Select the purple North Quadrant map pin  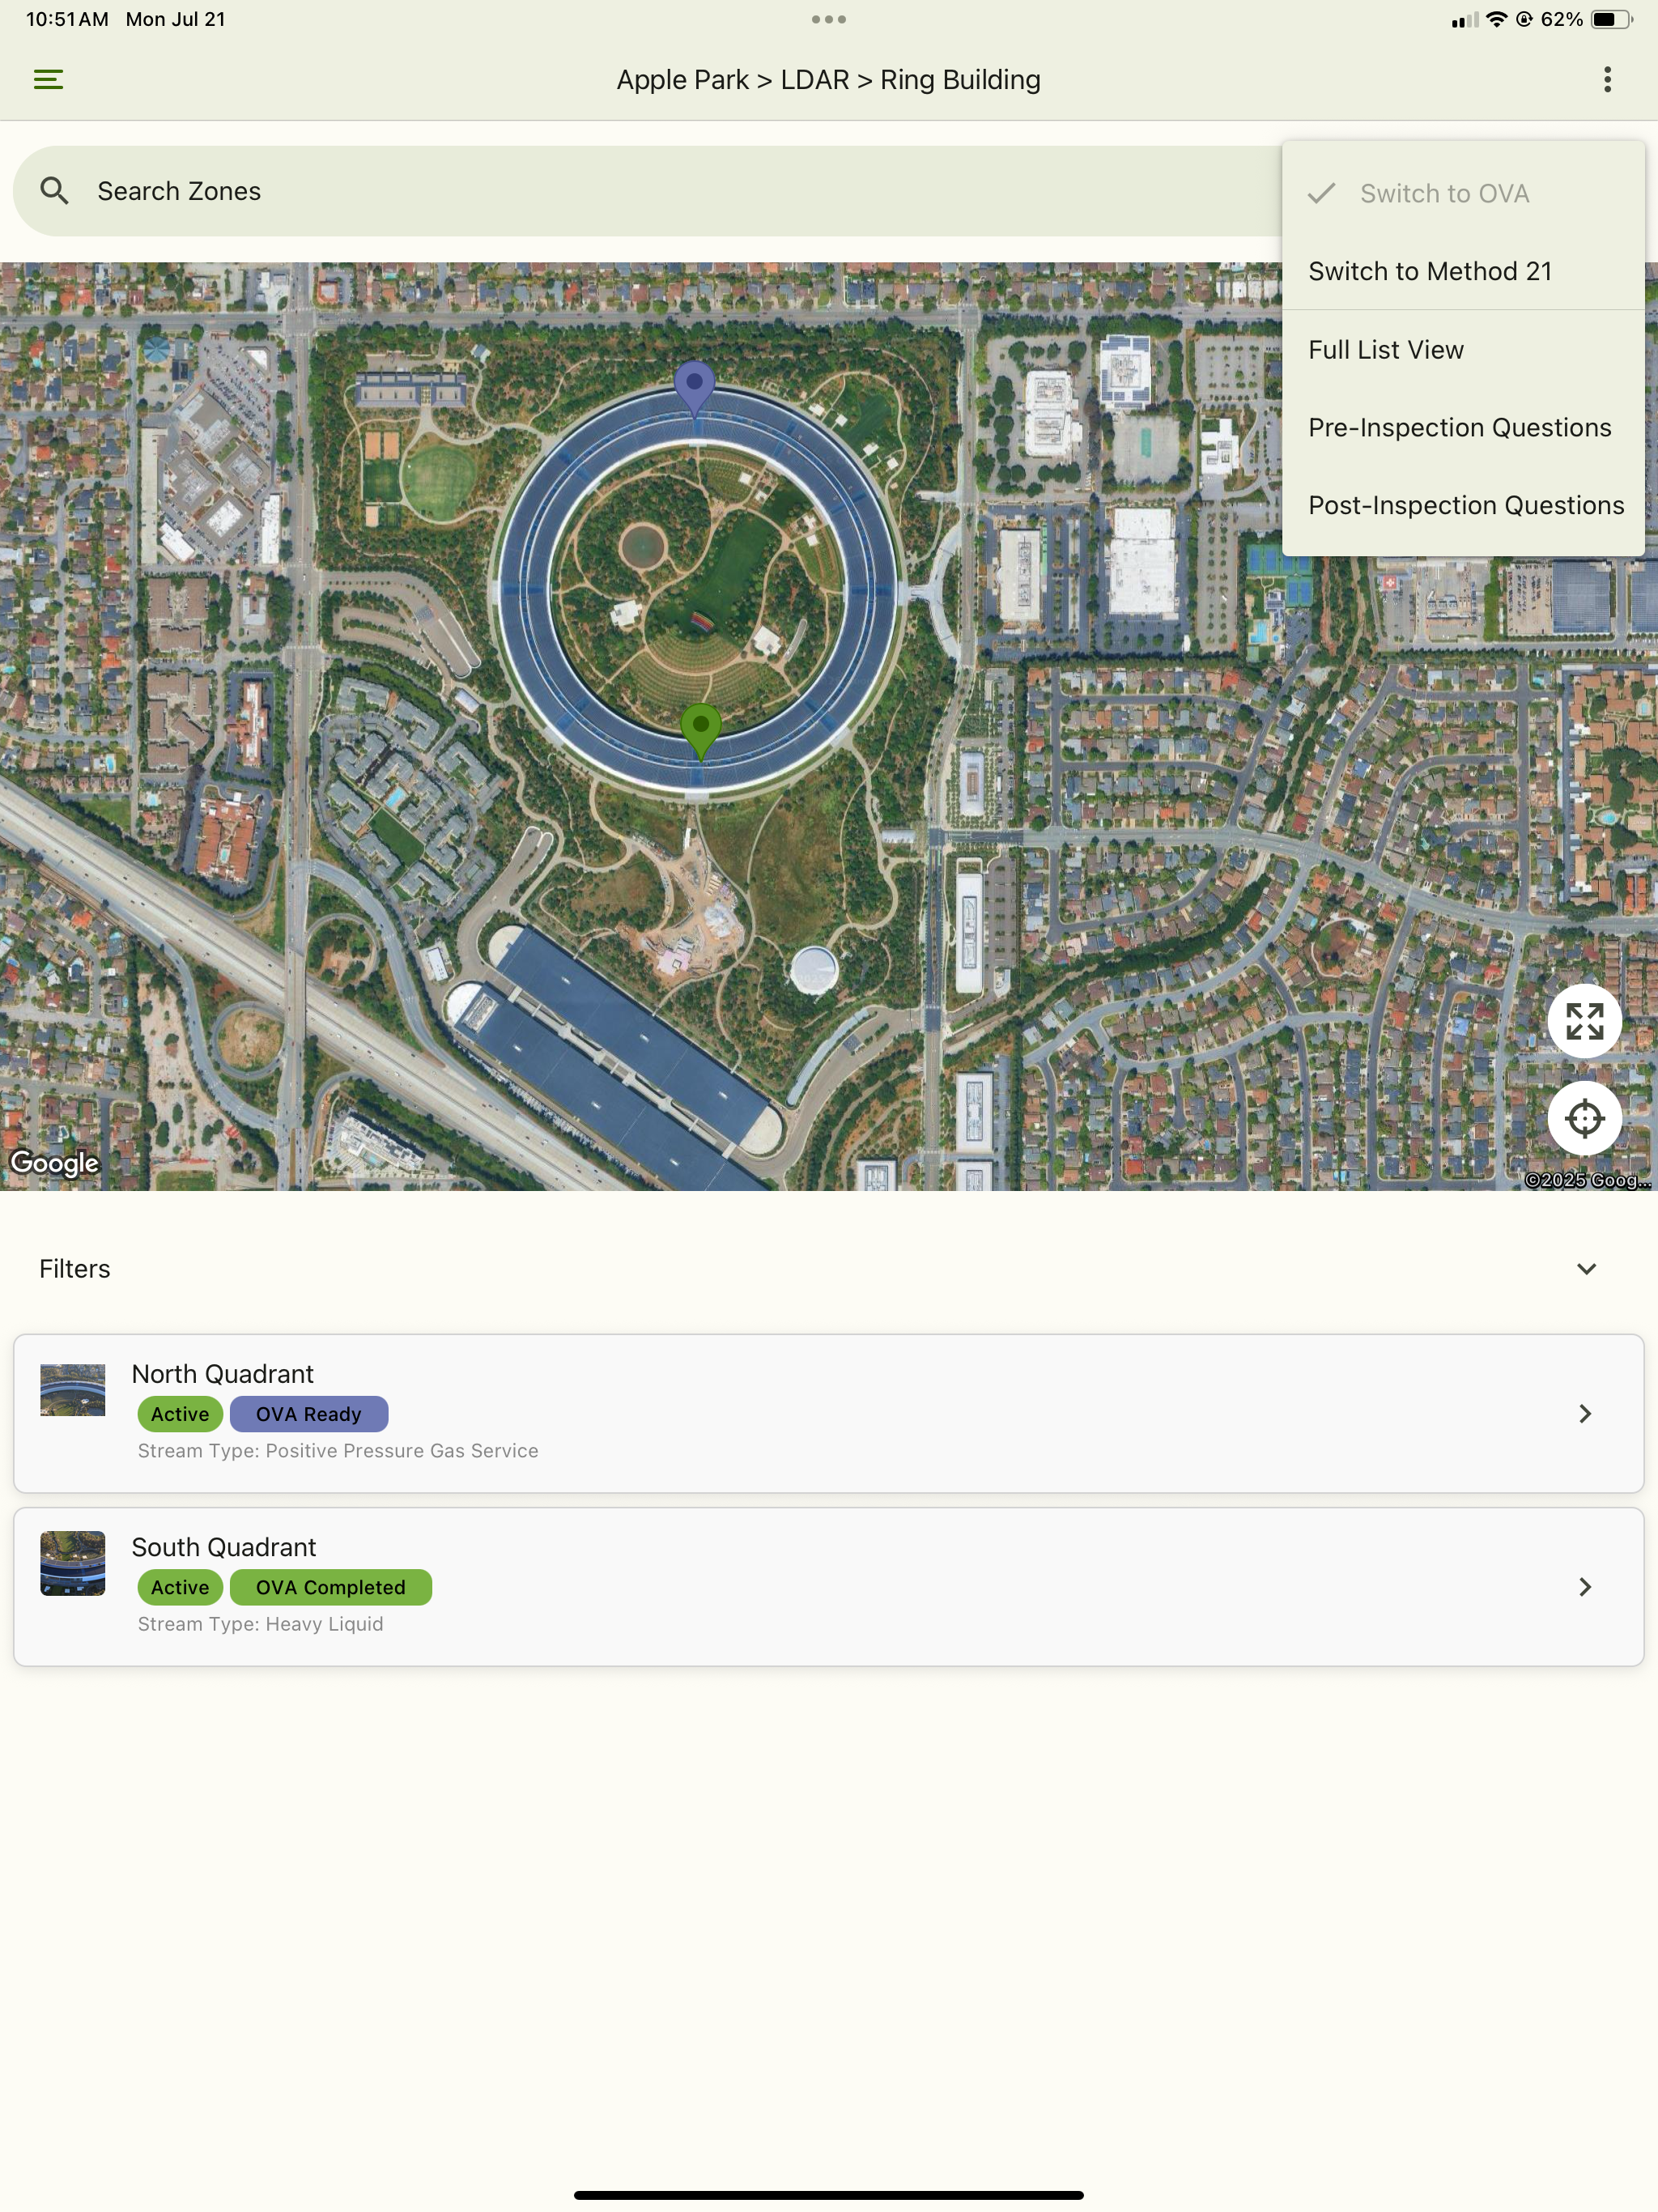coord(694,387)
